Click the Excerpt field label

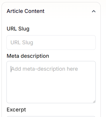point(16,110)
